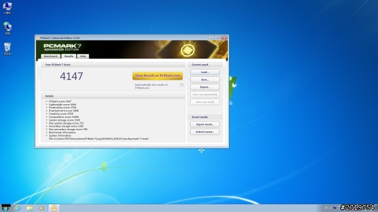Screen dimensions: 378x212
Task: Open the Windows Start menu
Action: 6,208
